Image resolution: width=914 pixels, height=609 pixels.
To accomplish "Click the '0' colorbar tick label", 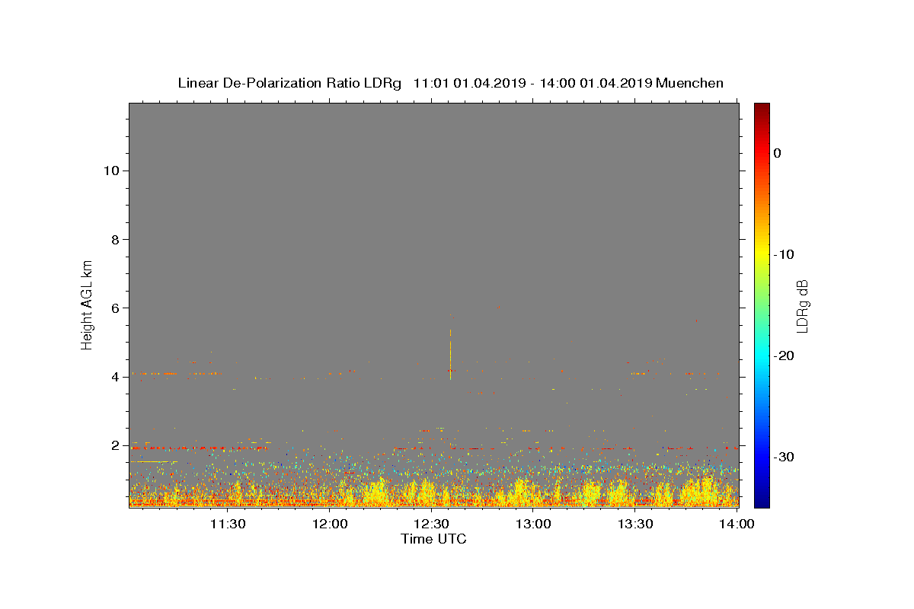I will [778, 153].
